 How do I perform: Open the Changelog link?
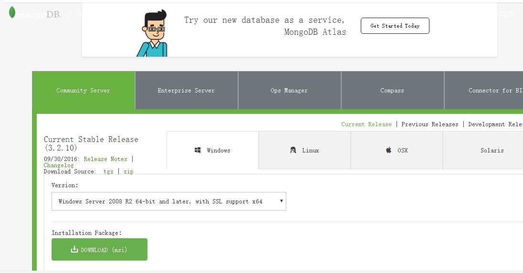coord(59,165)
